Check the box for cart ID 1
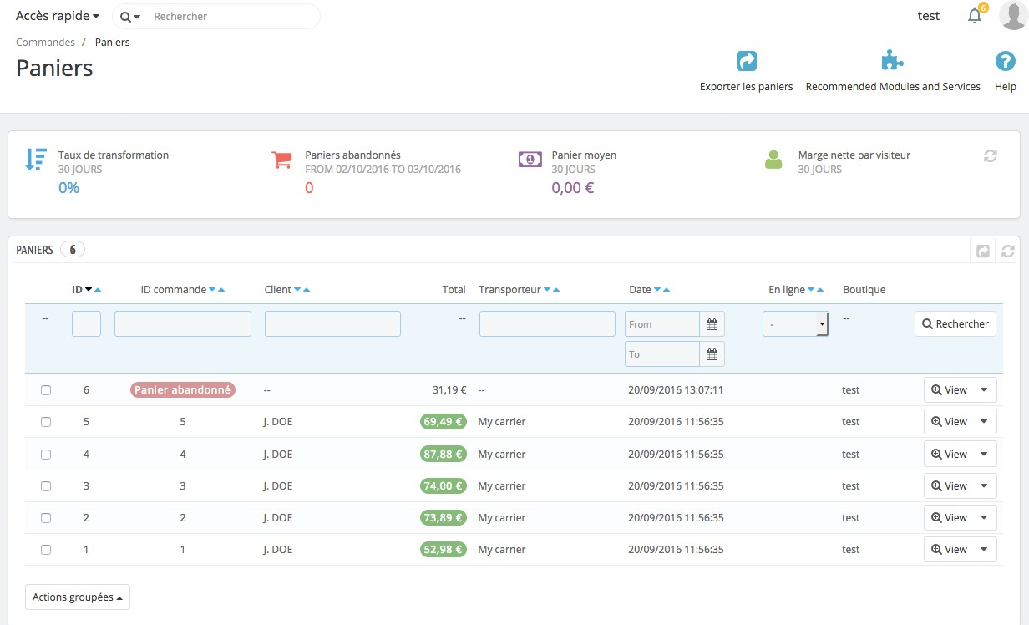 point(46,550)
